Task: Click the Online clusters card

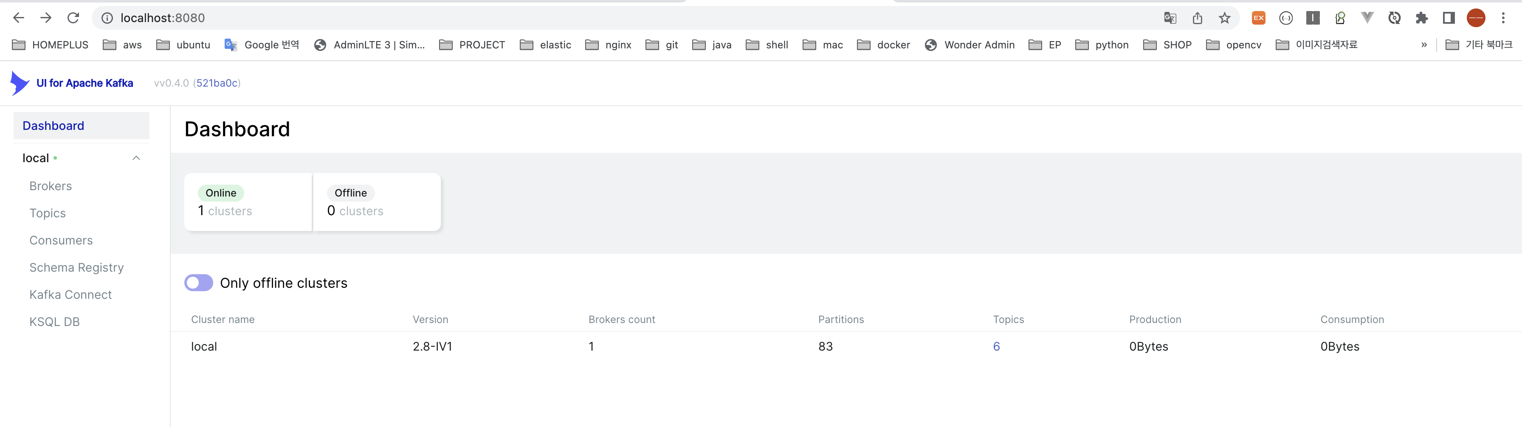Action: [x=248, y=202]
